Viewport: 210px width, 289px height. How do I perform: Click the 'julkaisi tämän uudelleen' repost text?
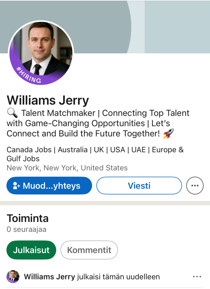point(118,277)
